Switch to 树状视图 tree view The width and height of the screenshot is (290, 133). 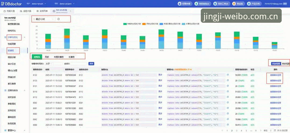(285, 63)
